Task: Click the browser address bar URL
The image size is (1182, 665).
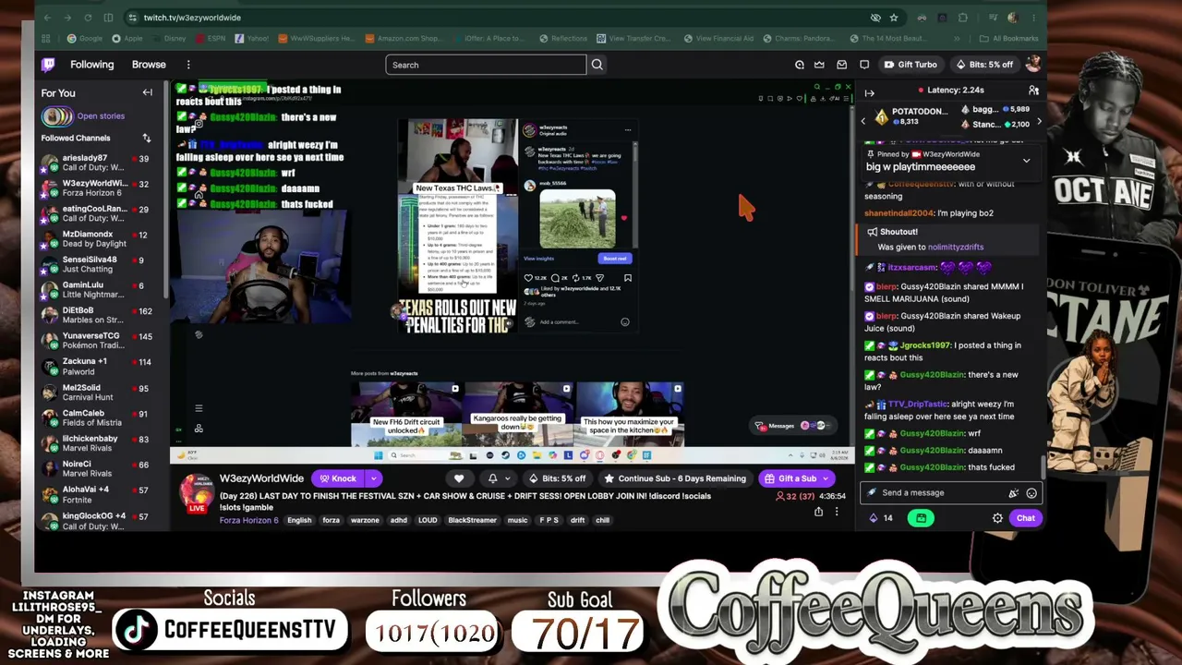Action: [192, 18]
